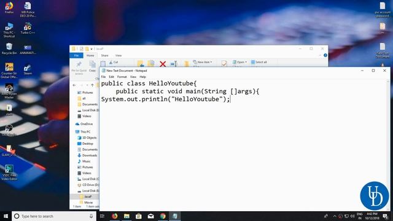Select CD Drive (D:) in navigation pane
This screenshot has height=221, width=393.
coord(88,185)
